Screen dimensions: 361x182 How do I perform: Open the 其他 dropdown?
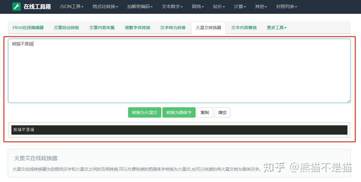pos(261,7)
